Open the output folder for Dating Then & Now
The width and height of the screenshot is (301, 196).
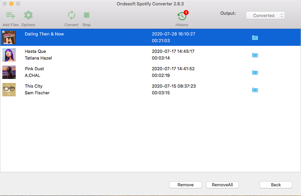(255, 37)
